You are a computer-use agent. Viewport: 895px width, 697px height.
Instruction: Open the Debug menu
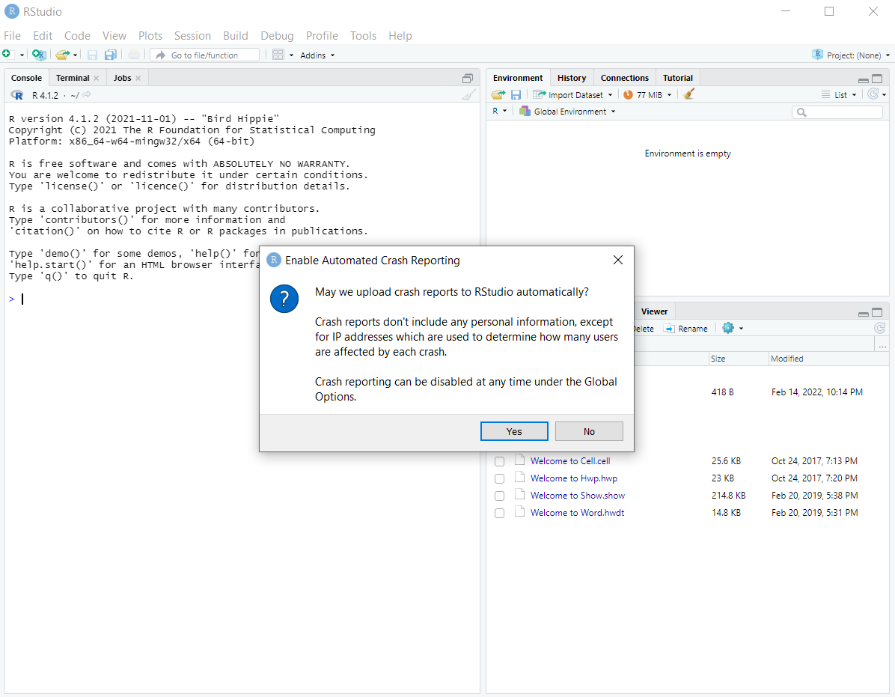pos(277,35)
